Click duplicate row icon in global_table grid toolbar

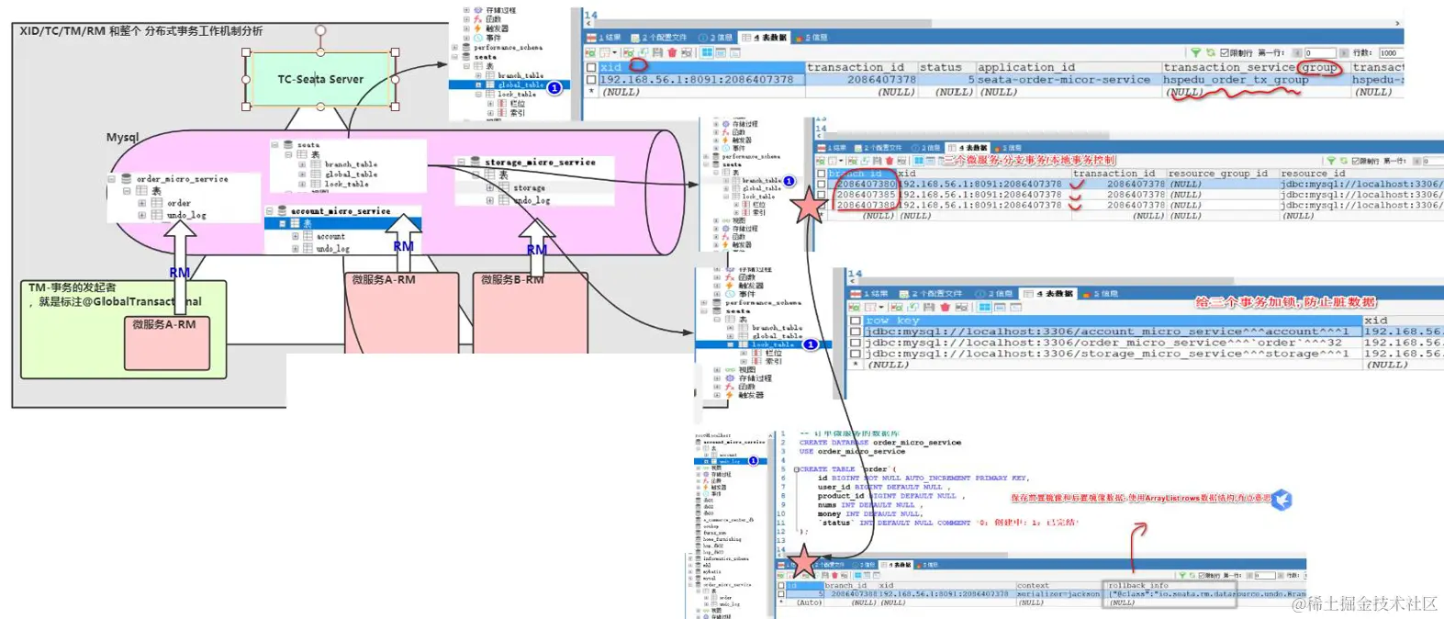point(644,52)
